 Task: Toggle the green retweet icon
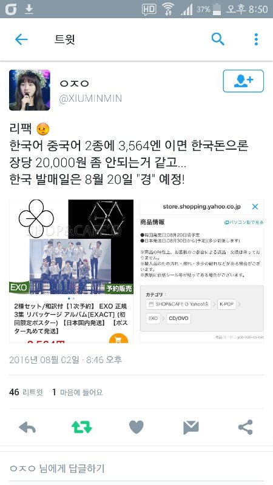[82, 427]
